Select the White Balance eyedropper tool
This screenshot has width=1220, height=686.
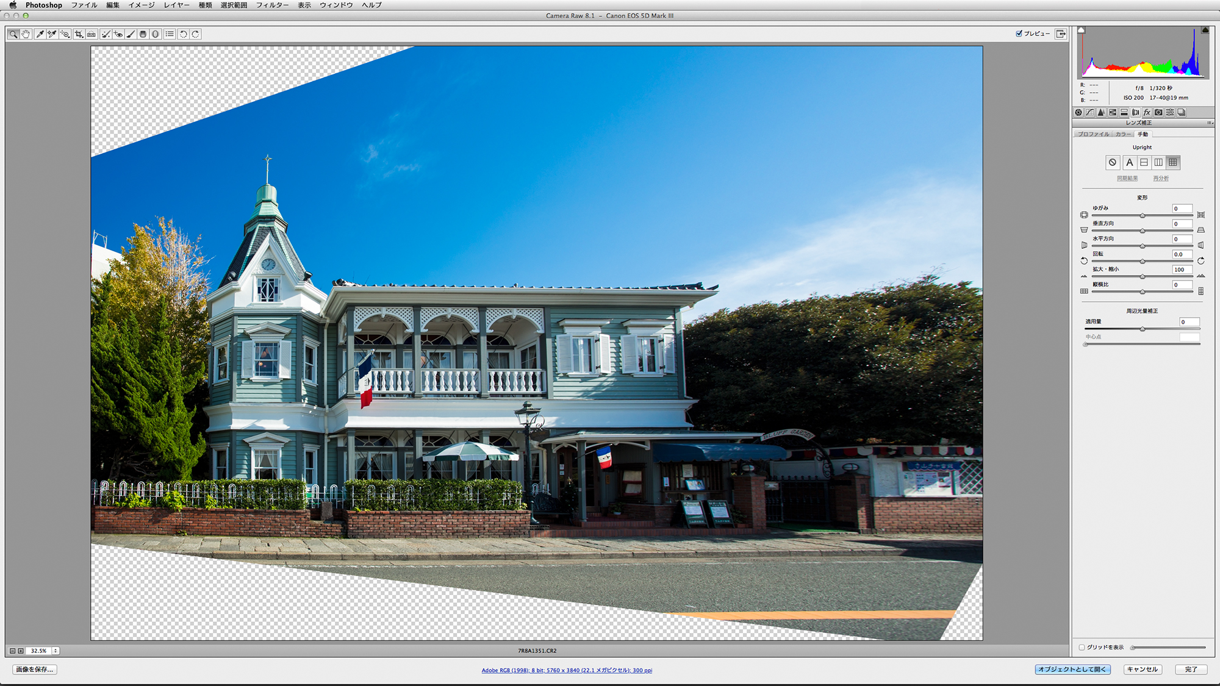coord(40,34)
